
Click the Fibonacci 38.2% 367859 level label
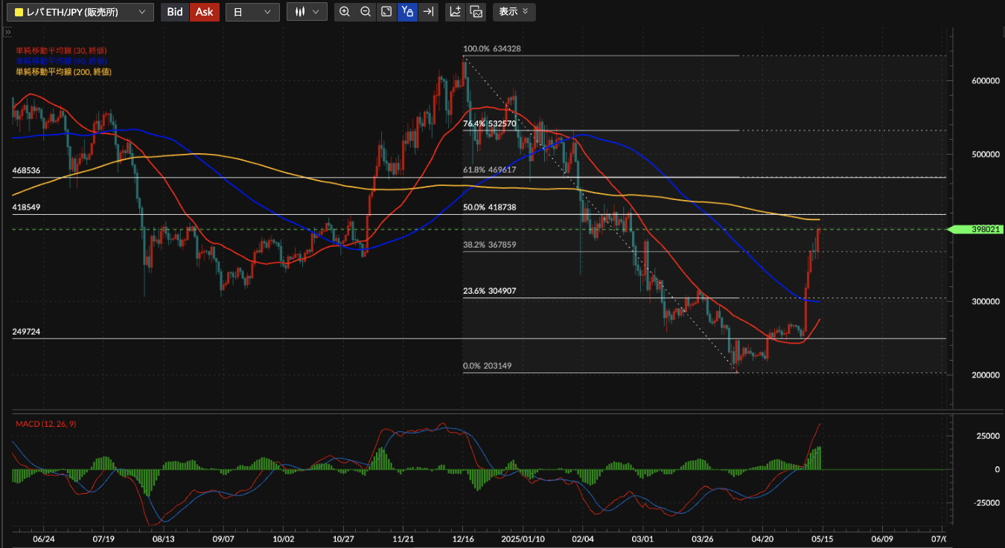pos(490,245)
